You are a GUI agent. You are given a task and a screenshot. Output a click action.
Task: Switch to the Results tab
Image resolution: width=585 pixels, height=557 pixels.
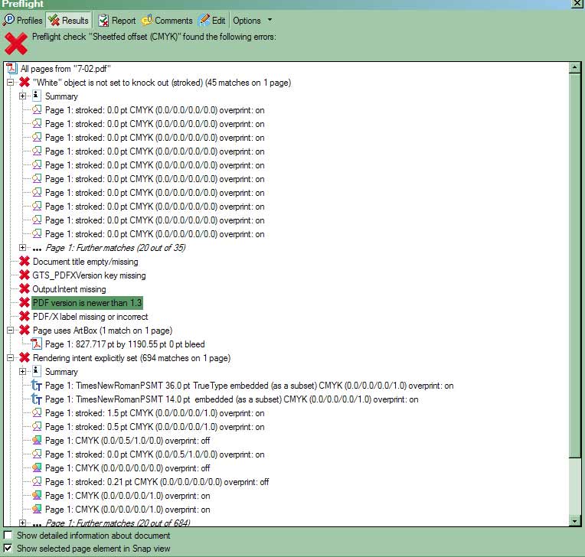click(x=69, y=21)
